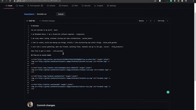Click the youtube.com anchor href line
This screenshot has width=196, height=110.
click(x=70, y=59)
